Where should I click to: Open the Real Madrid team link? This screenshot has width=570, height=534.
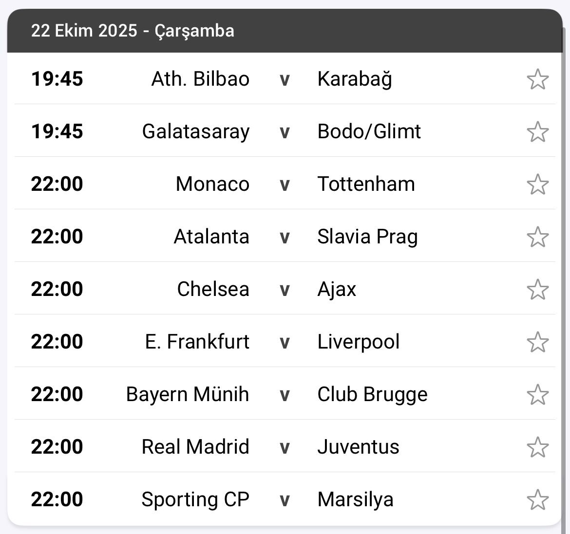point(195,447)
